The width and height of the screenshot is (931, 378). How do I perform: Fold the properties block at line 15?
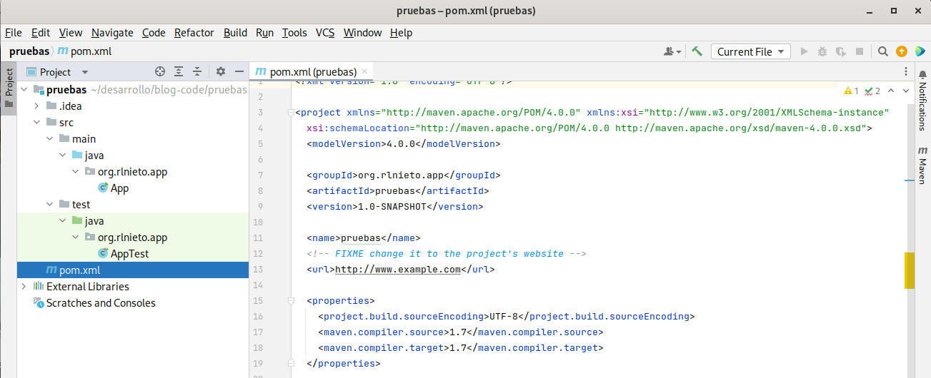pos(291,301)
